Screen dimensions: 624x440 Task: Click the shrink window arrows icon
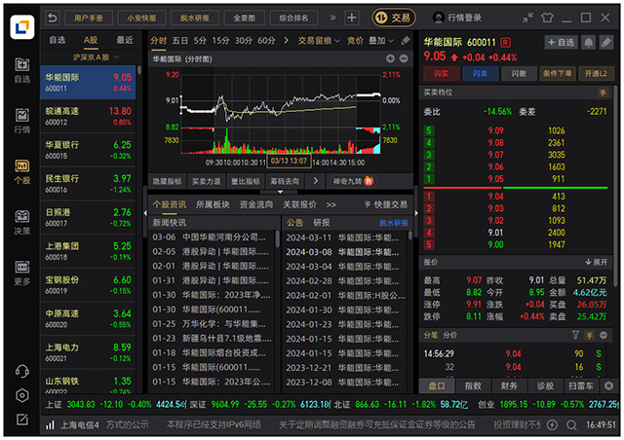click(527, 18)
